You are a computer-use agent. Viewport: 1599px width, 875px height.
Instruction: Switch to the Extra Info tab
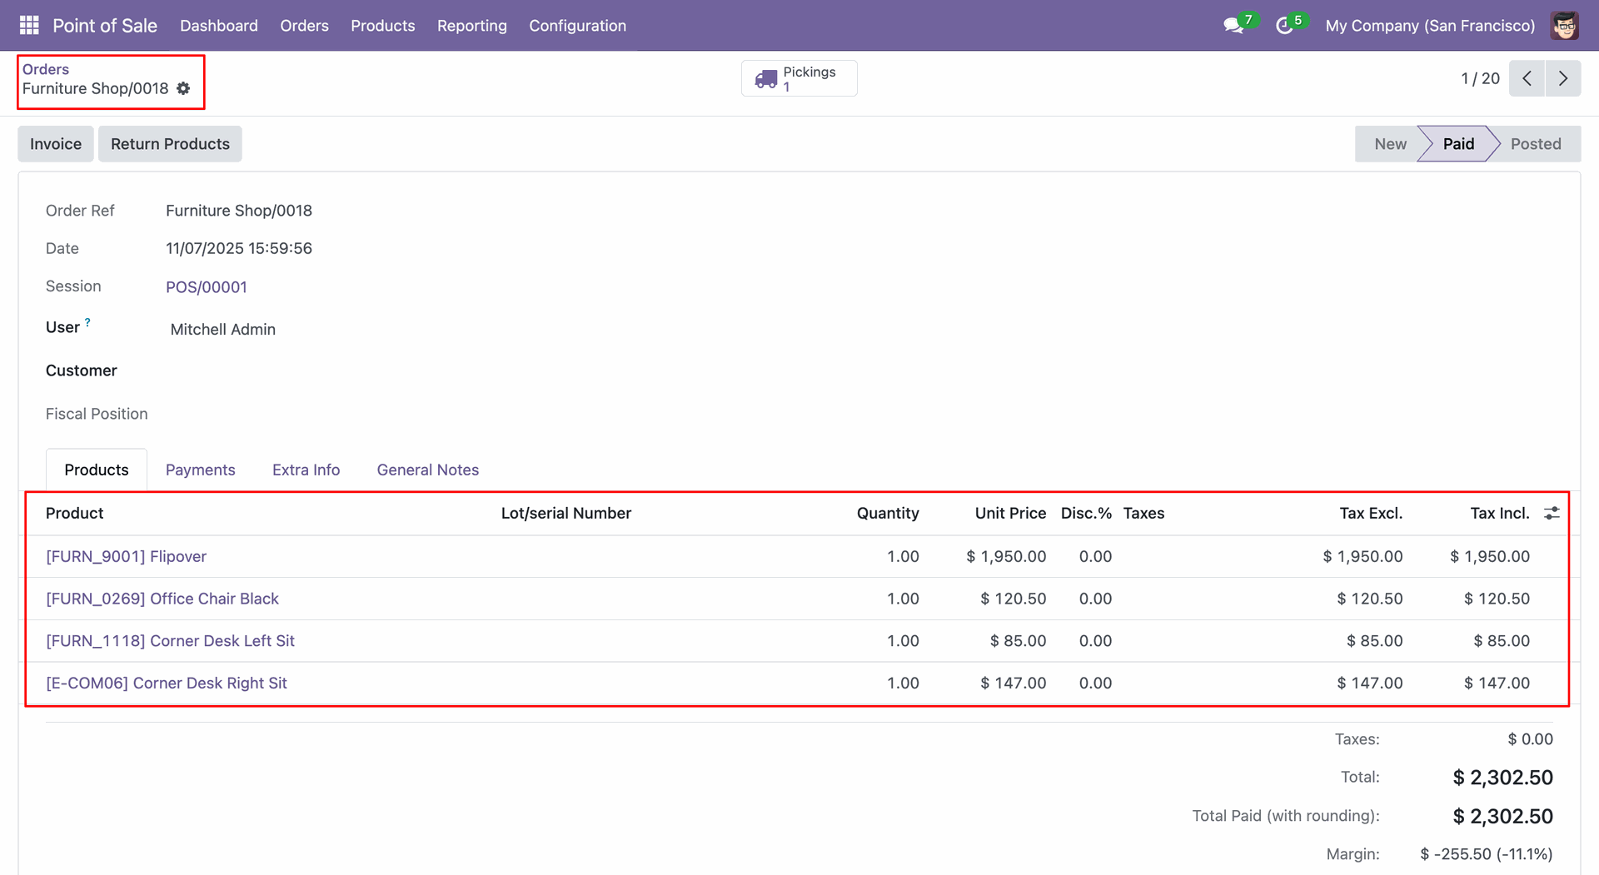306,470
